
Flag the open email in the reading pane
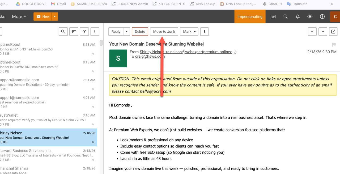point(334,44)
